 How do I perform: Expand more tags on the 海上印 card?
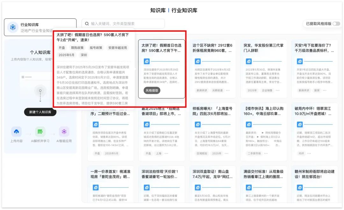pyautogui.click(x=266, y=153)
